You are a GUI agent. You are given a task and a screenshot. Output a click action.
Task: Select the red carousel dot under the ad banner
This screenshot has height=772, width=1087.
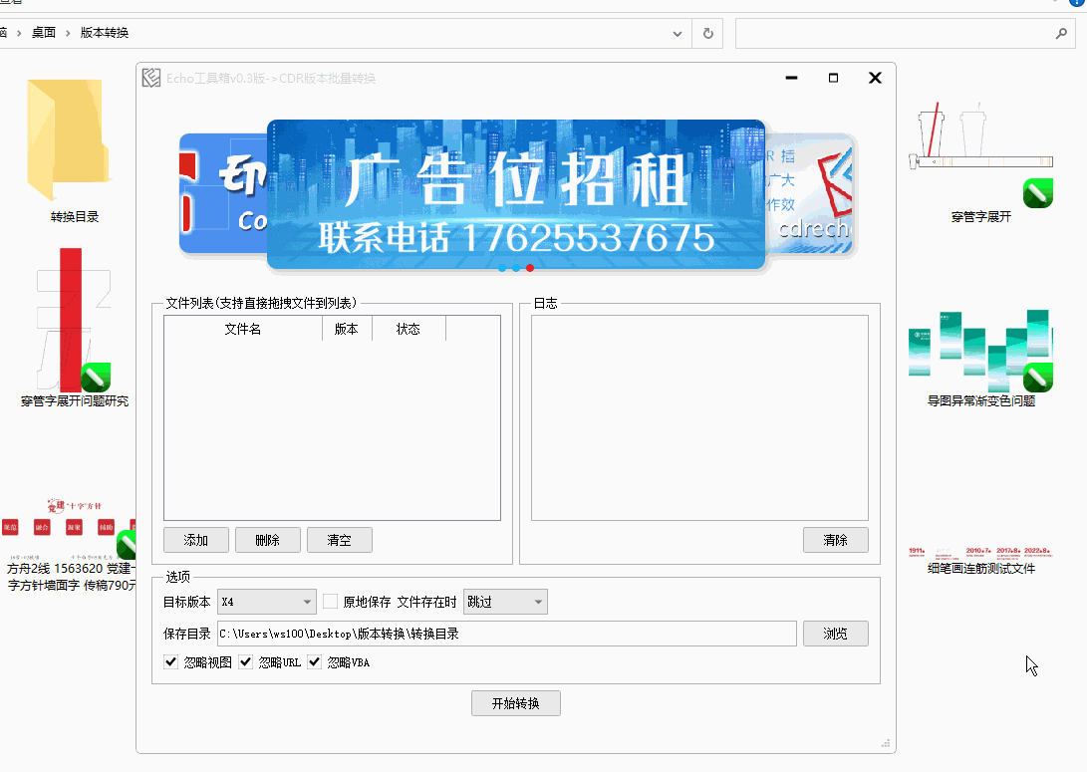click(529, 268)
